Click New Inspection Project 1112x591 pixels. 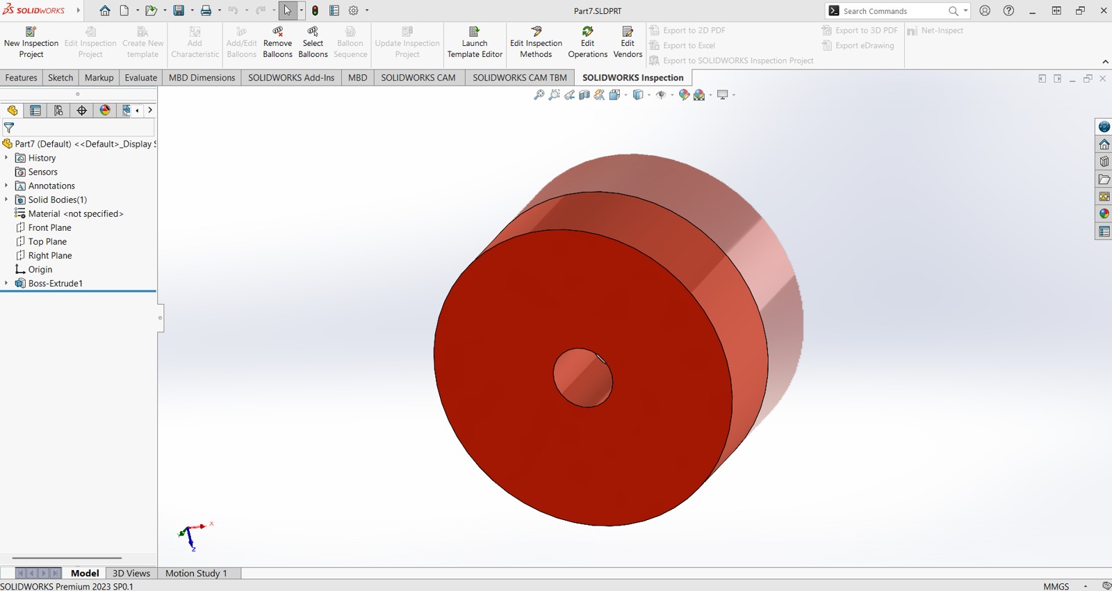(31, 42)
